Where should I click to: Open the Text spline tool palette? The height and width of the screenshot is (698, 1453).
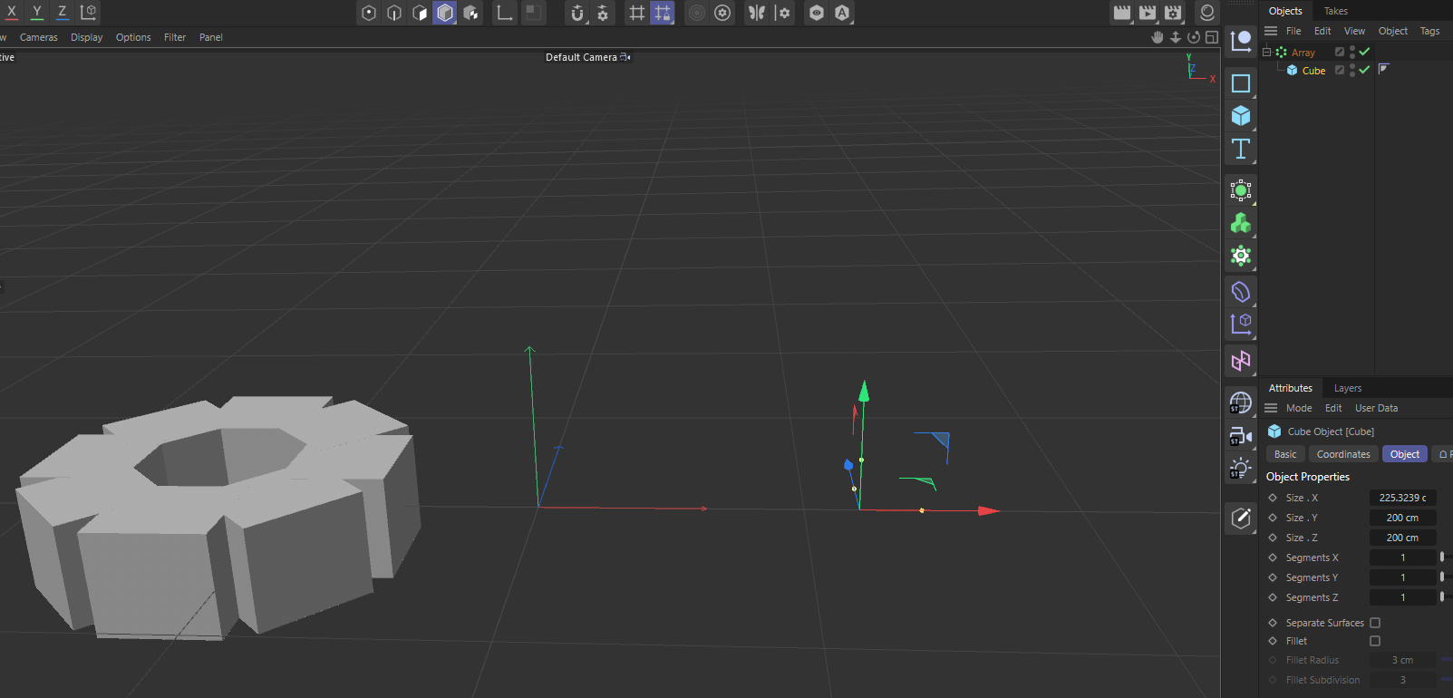(x=1241, y=149)
